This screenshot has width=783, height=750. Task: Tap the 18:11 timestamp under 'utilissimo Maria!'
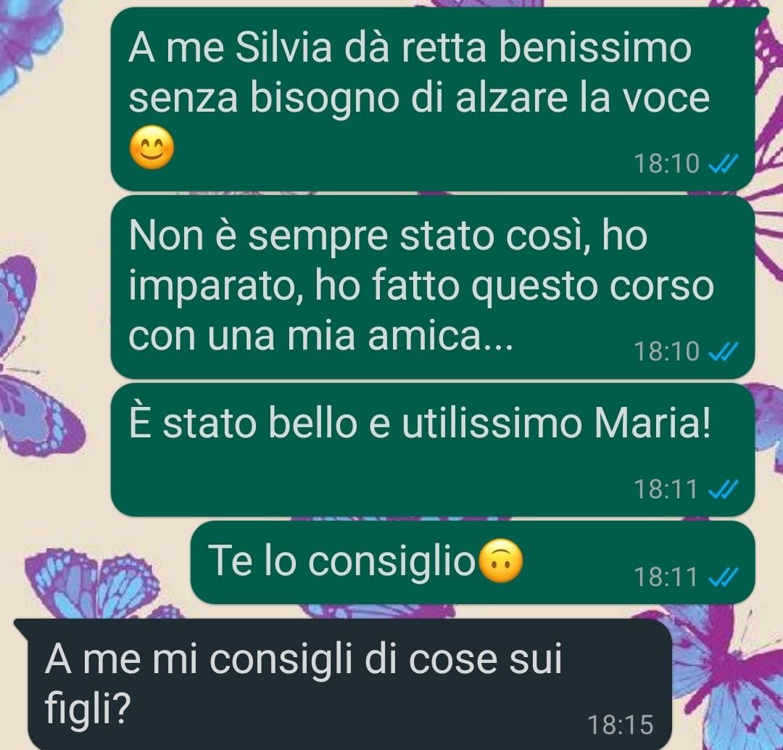click(666, 489)
